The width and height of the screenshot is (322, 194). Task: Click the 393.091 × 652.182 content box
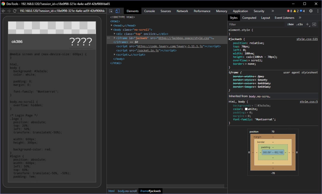click(x=273, y=152)
